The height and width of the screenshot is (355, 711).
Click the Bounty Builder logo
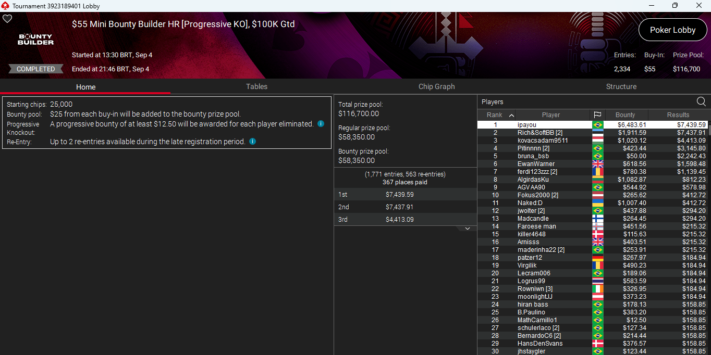[35, 39]
